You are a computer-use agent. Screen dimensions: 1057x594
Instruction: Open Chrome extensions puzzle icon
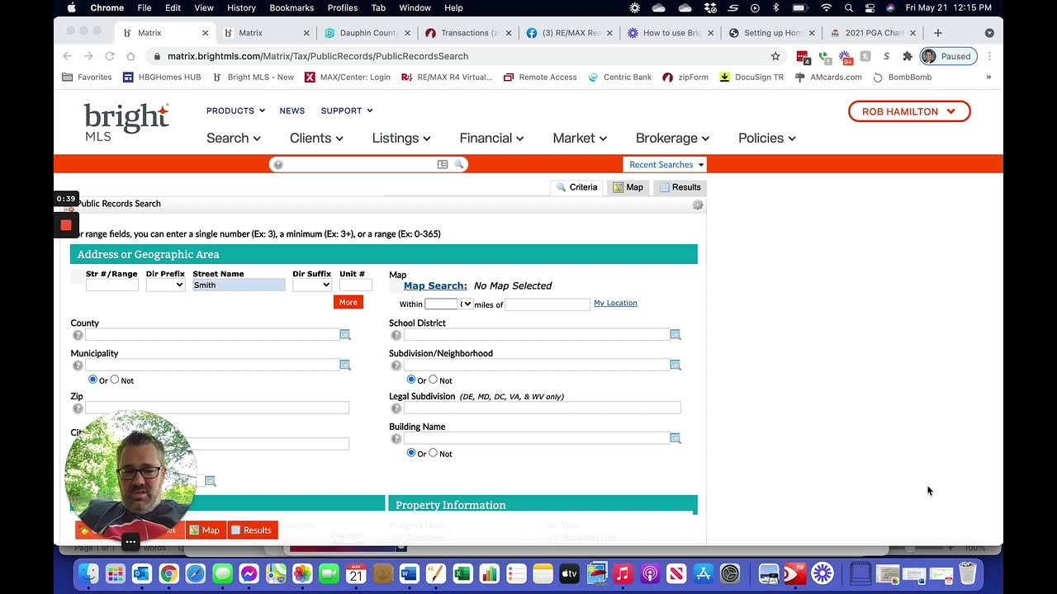click(908, 56)
